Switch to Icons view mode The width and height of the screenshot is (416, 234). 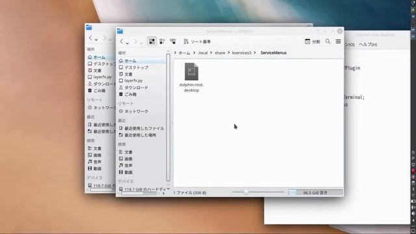151,42
